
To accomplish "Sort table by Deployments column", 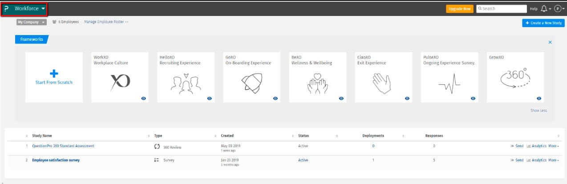I will 373,136.
